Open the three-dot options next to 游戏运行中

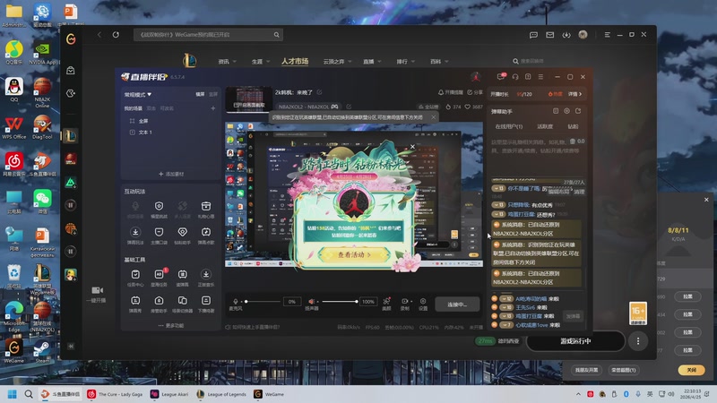638,341
